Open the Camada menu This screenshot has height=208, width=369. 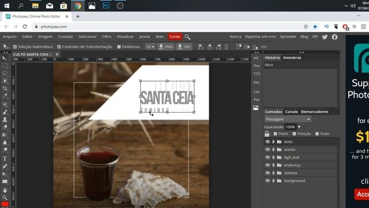(x=65, y=36)
